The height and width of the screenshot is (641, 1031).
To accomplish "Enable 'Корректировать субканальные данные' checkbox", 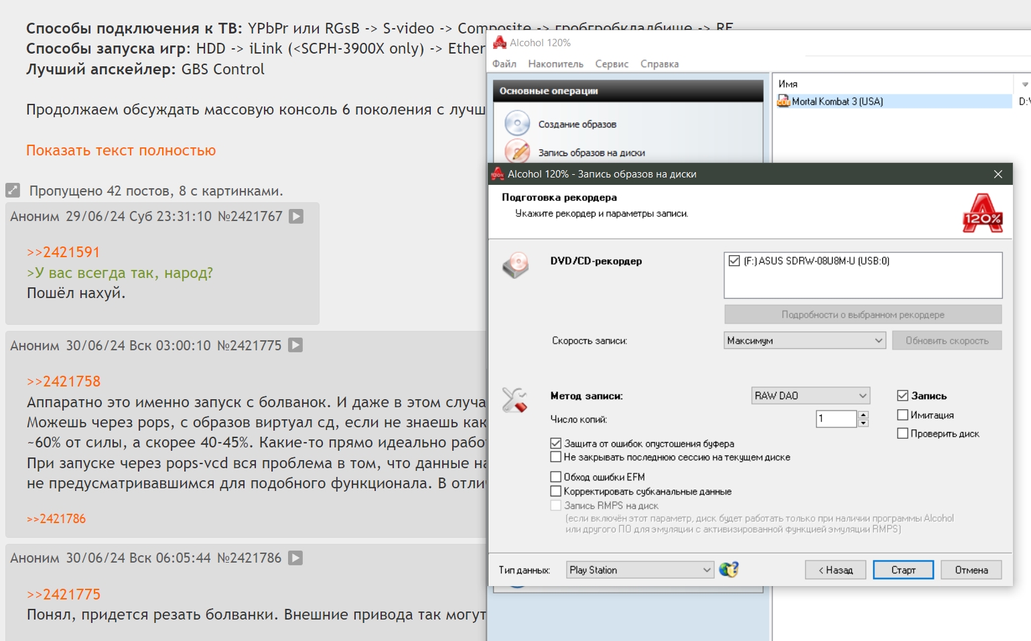I will pyautogui.click(x=555, y=492).
